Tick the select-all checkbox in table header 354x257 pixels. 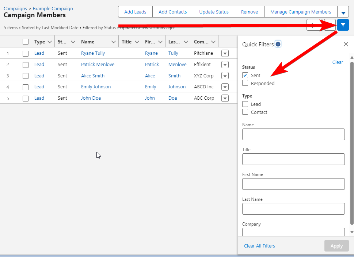pyautogui.click(x=26, y=42)
